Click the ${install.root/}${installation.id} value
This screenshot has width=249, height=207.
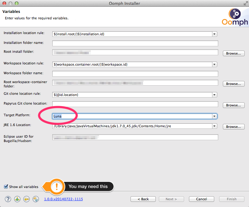[79, 34]
